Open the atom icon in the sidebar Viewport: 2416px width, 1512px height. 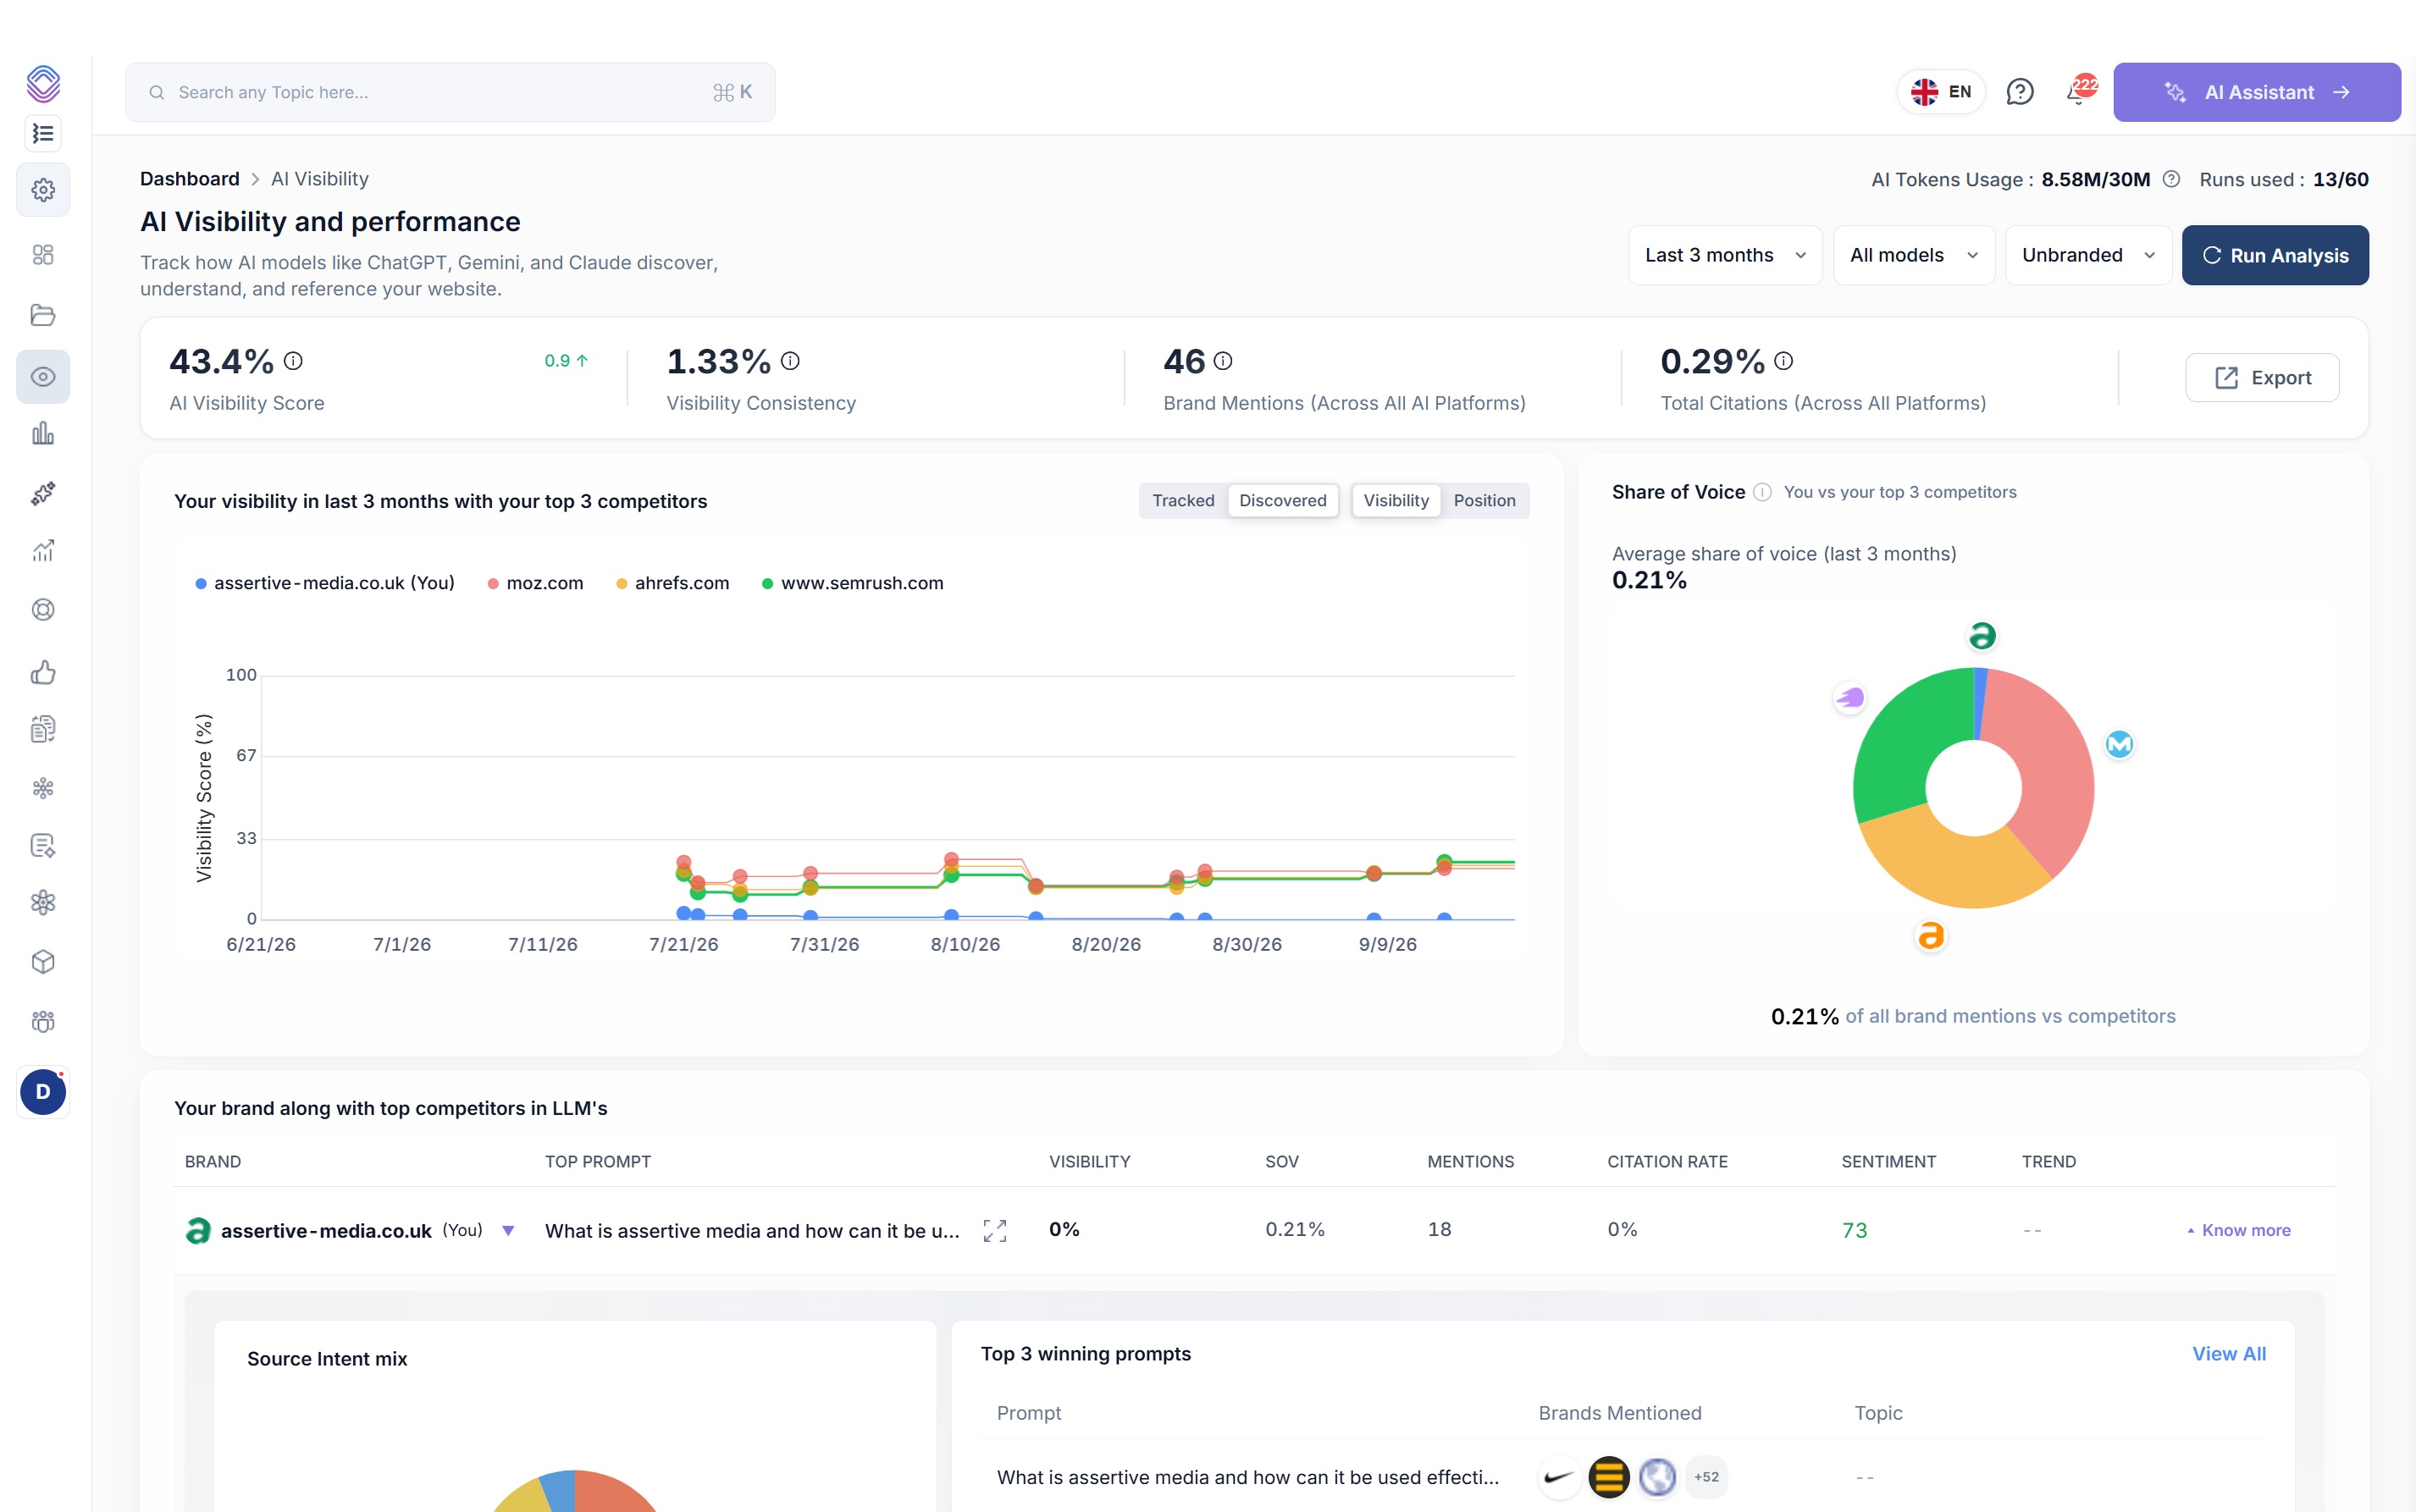coord(43,903)
